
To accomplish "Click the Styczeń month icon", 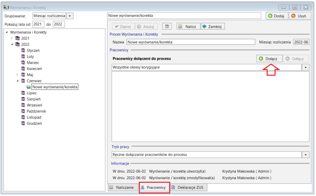I will tap(23, 50).
